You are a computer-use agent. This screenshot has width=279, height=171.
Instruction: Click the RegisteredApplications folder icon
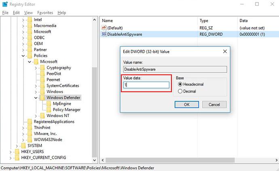pos(30,122)
